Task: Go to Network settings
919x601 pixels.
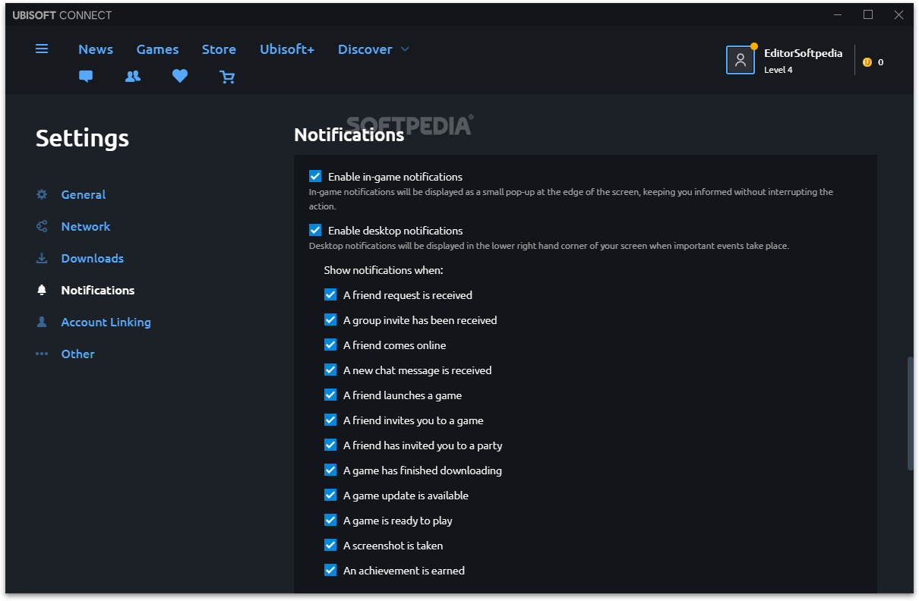Action: (86, 226)
